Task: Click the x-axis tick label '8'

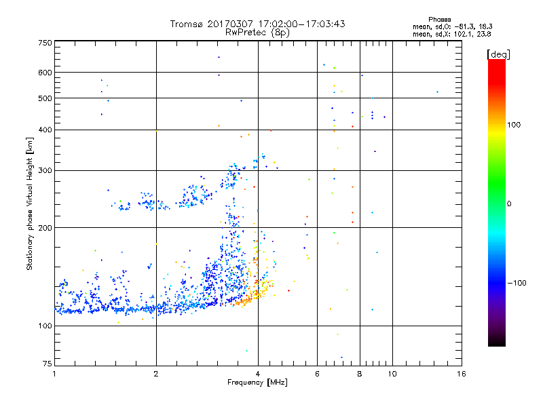Action: coord(360,374)
